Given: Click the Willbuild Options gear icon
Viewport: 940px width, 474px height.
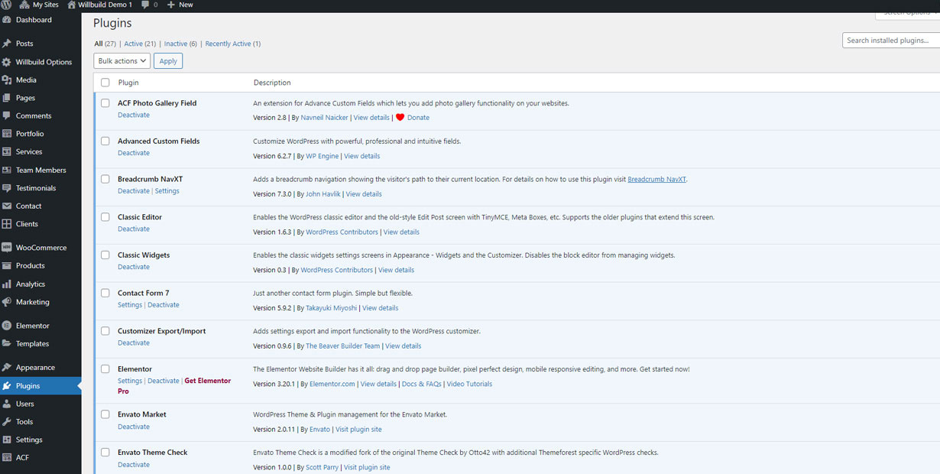Looking at the screenshot, I should pos(7,62).
